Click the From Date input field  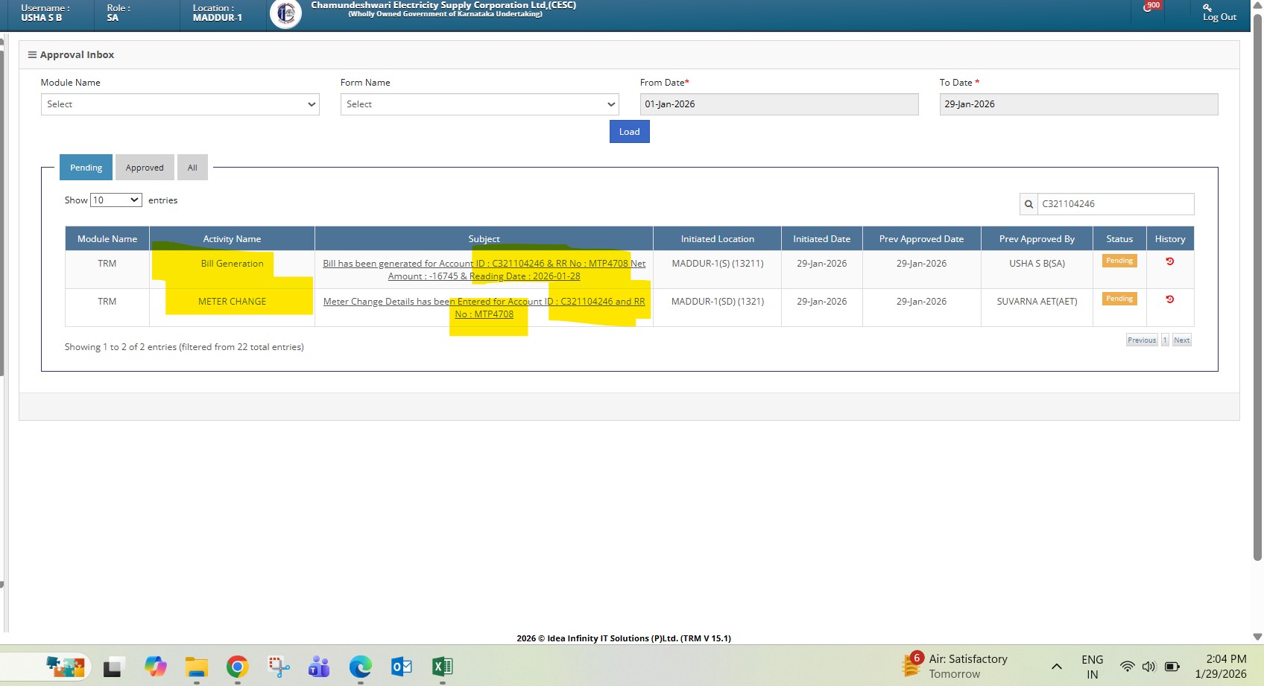tap(779, 104)
